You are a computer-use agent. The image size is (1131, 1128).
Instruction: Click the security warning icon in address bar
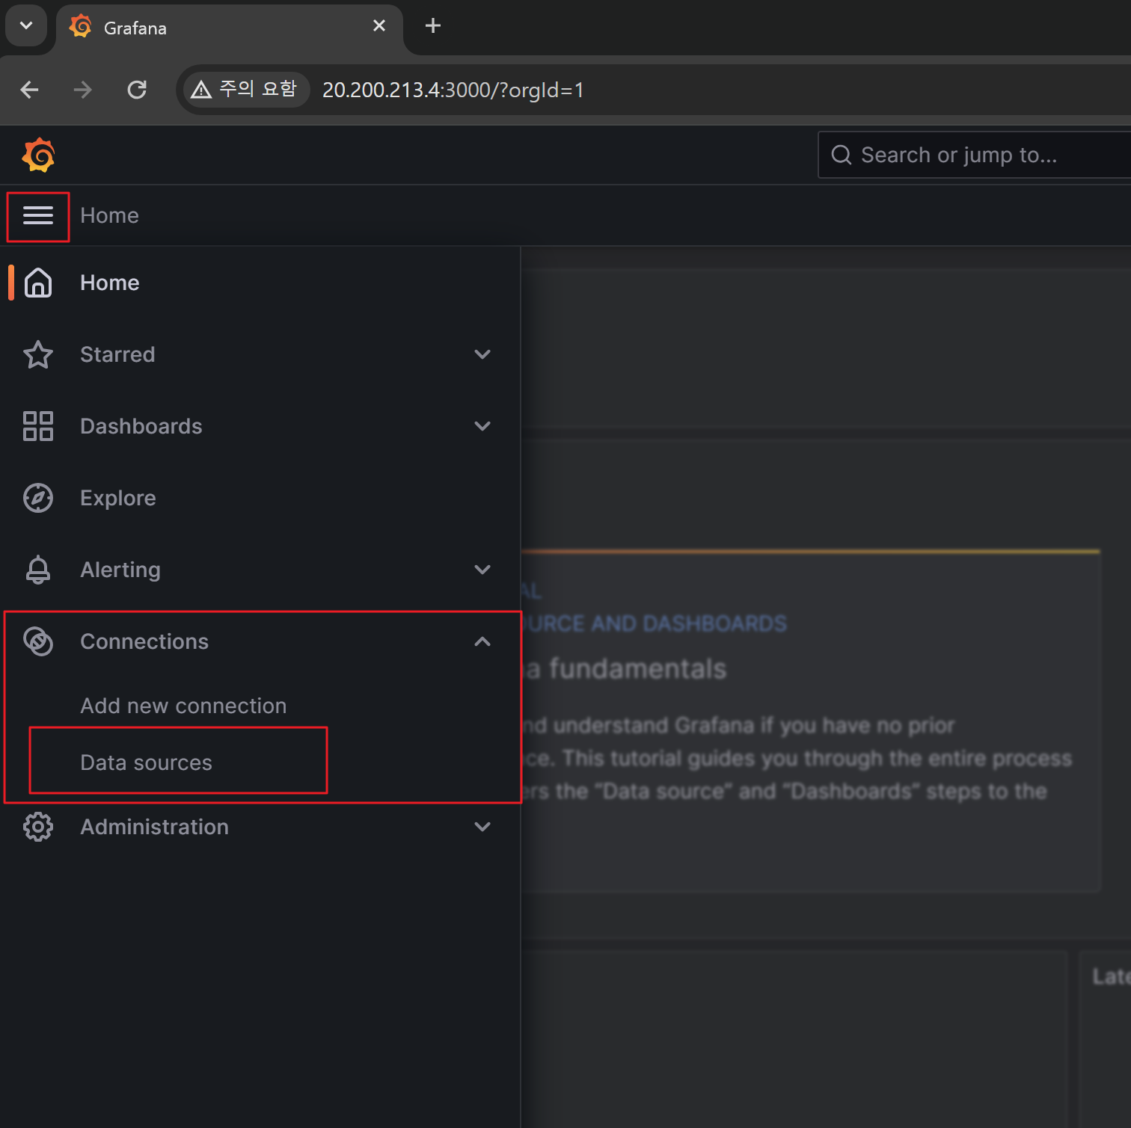click(201, 90)
